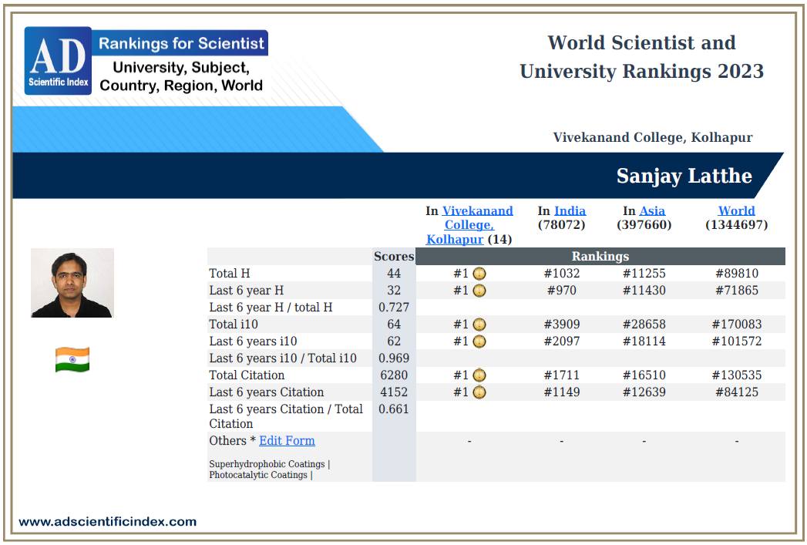Click the Superhydrophobic Coatings keyword
The height and width of the screenshot is (545, 807).
coord(267,464)
